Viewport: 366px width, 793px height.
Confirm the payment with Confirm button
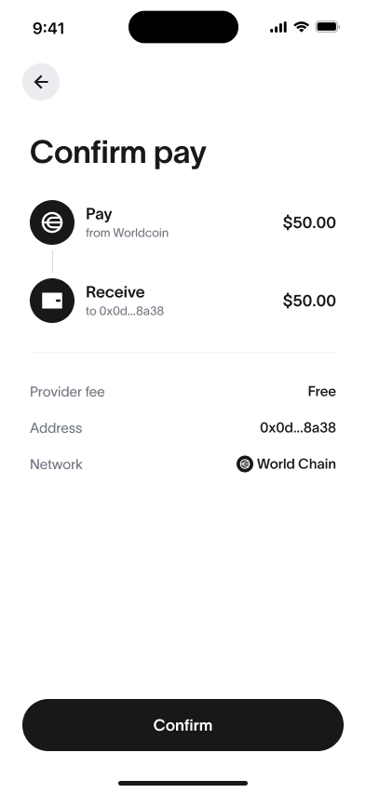click(x=183, y=725)
